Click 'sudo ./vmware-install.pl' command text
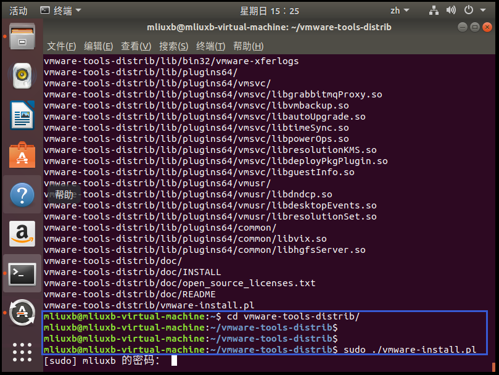499x375 pixels. (410, 350)
